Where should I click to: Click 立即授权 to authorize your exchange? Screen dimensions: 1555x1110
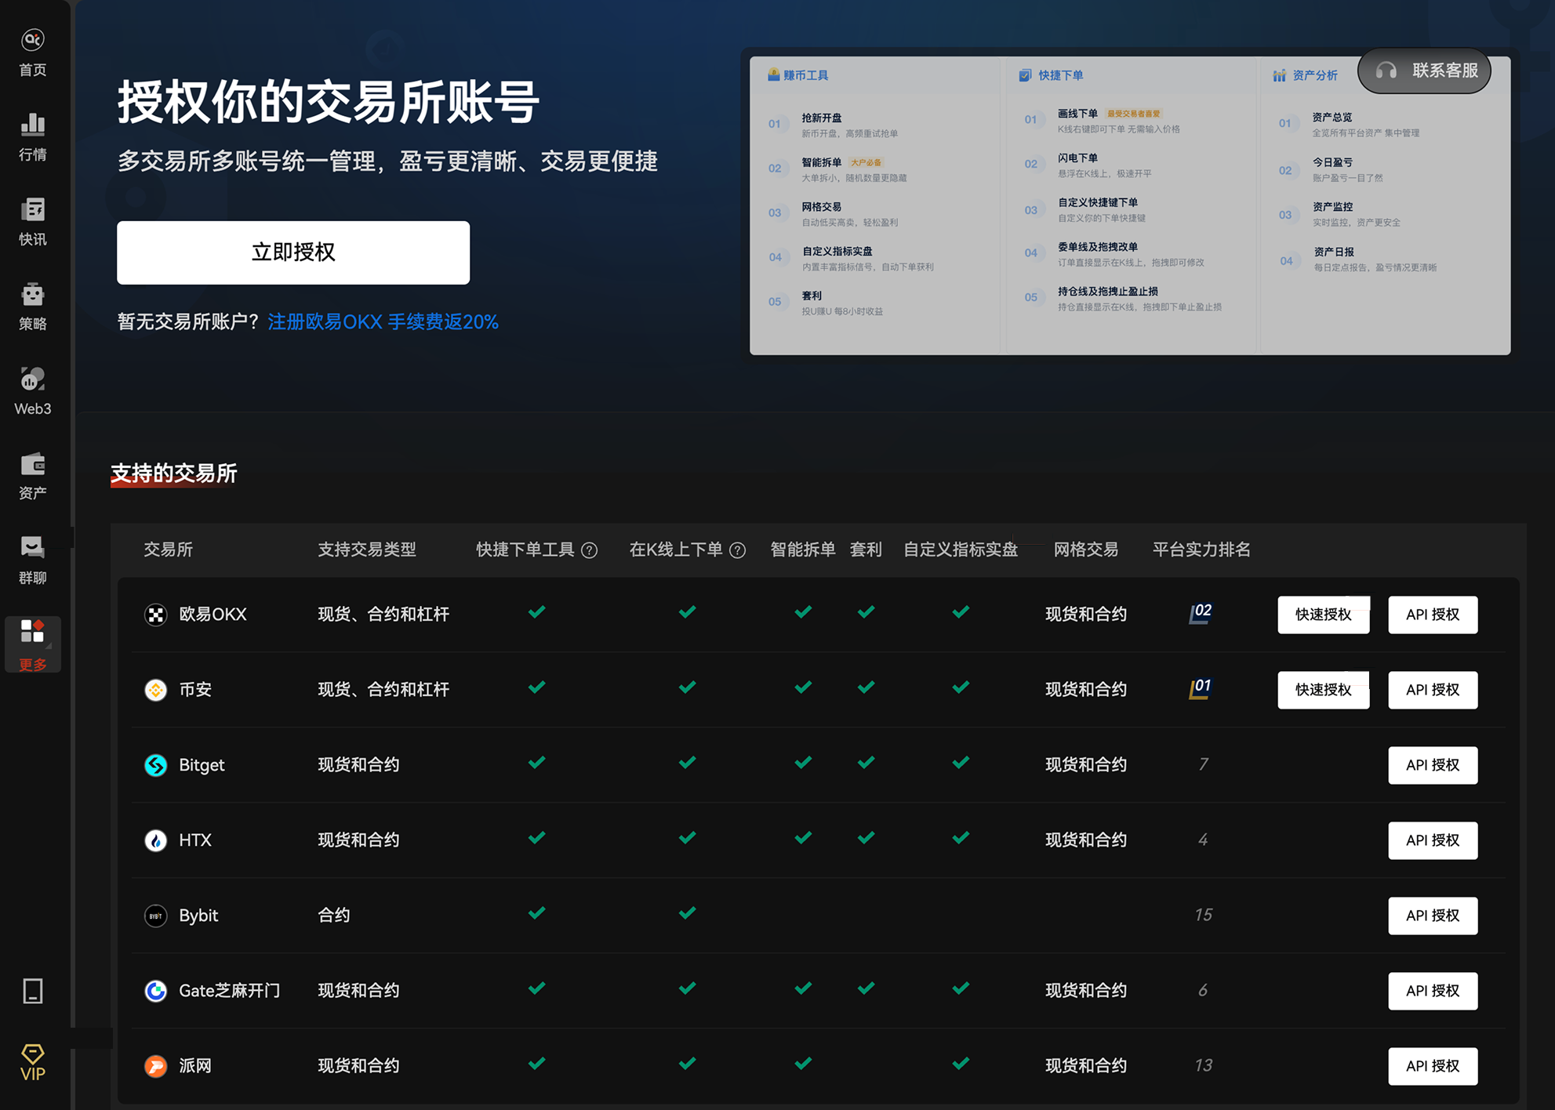point(293,252)
